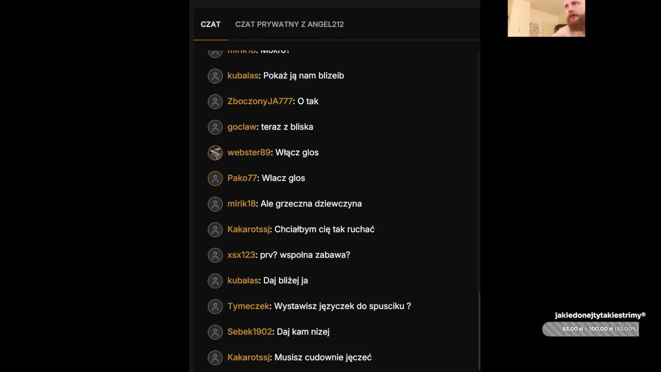Click Tymeczek's avatar icon
The width and height of the screenshot is (661, 372).
point(215,306)
